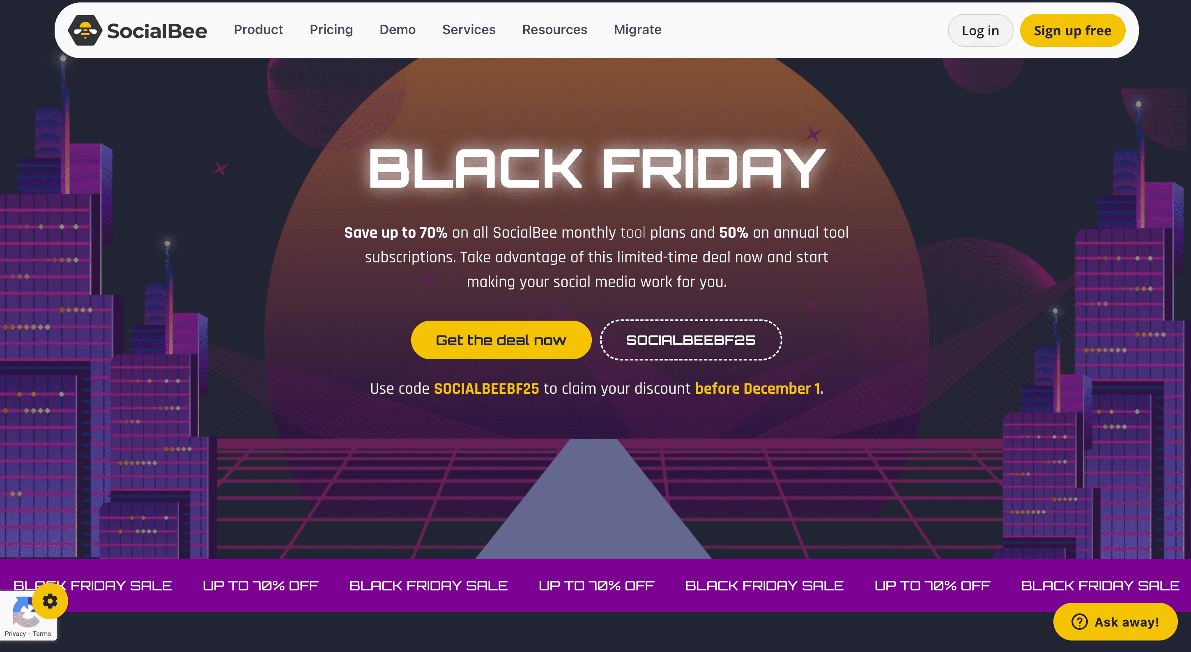Viewport: 1191px width, 652px height.
Task: Click the SocialBee bee hexagon logo icon
Action: coord(85,30)
